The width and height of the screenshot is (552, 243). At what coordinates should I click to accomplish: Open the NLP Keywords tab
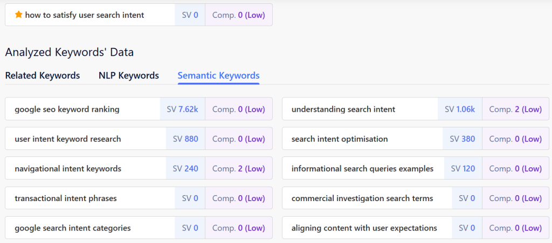tap(128, 76)
